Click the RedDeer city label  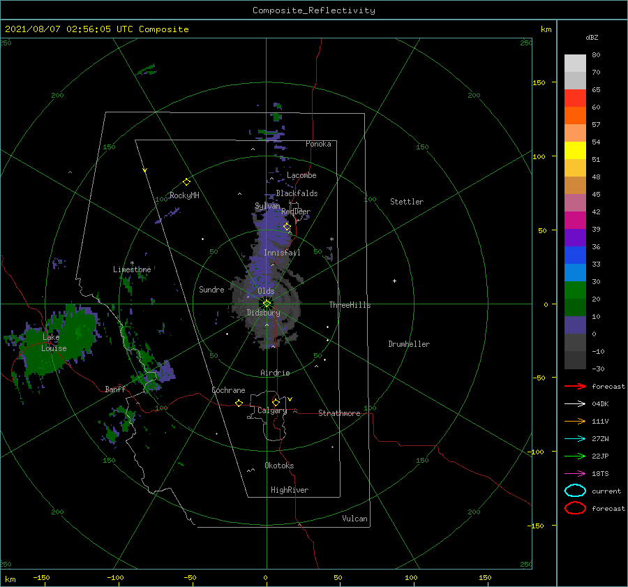296,211
